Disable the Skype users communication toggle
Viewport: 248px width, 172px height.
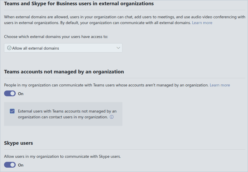click(x=10, y=165)
